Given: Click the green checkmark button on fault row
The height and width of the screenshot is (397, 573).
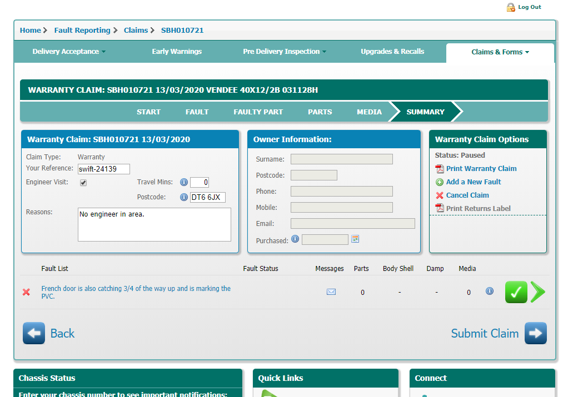Looking at the screenshot, I should tap(516, 292).
